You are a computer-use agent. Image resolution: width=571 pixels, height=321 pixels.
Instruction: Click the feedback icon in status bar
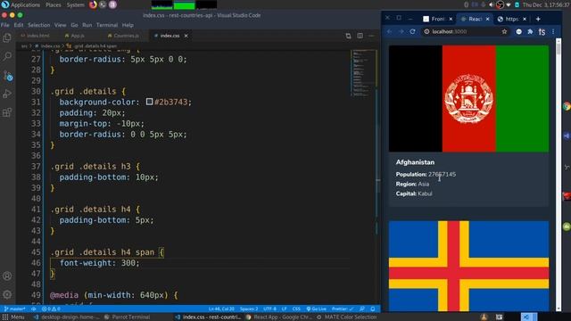362,309
